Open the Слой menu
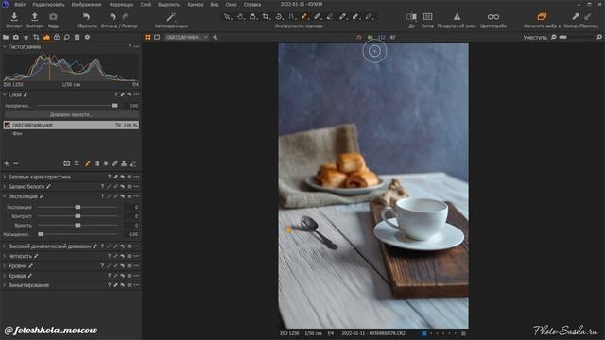The height and width of the screenshot is (340, 605). pyautogui.click(x=146, y=4)
